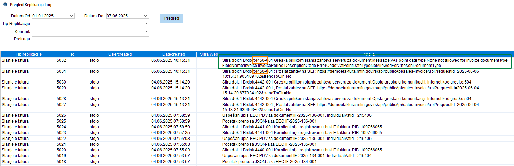Expand the Korisnik combo box
The height and width of the screenshot is (166, 514).
[x=146, y=31]
